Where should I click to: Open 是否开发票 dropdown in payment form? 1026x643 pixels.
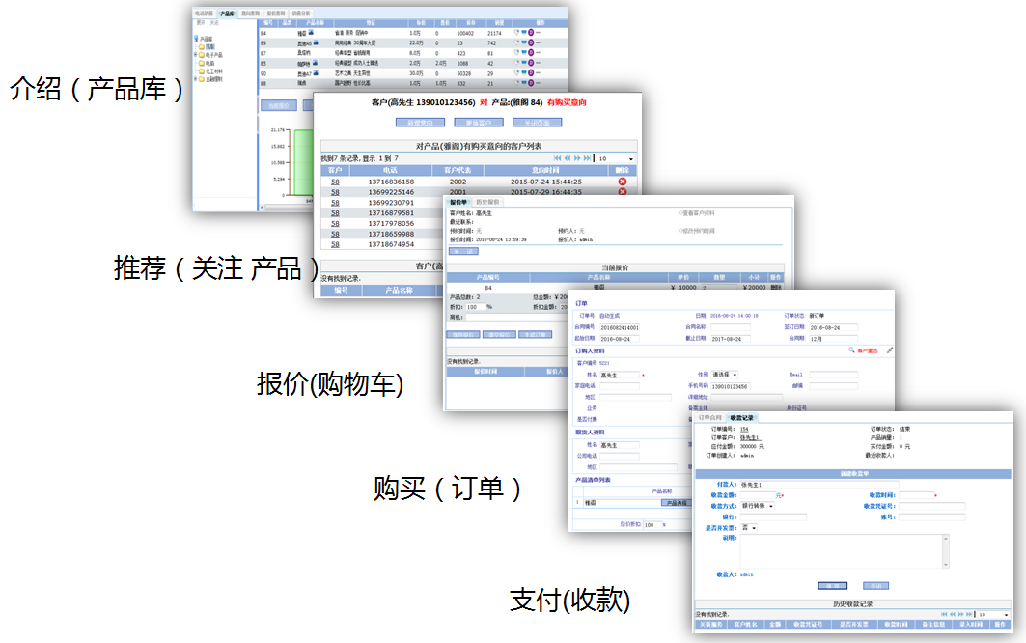coord(749,528)
